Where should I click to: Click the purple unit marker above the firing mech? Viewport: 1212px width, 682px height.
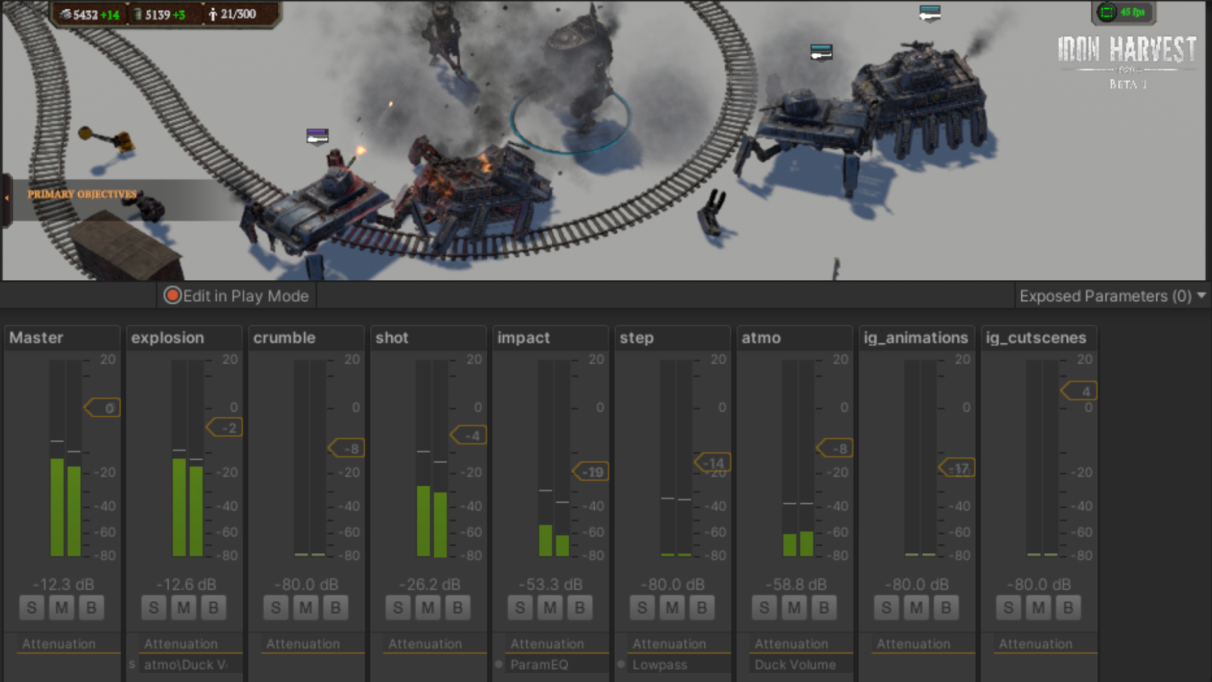318,135
